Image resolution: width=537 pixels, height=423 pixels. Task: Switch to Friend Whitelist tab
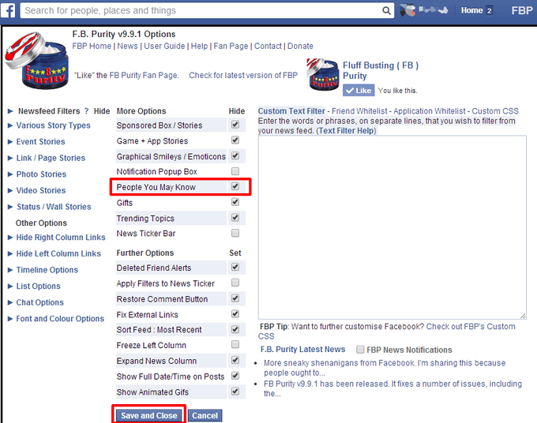click(359, 111)
